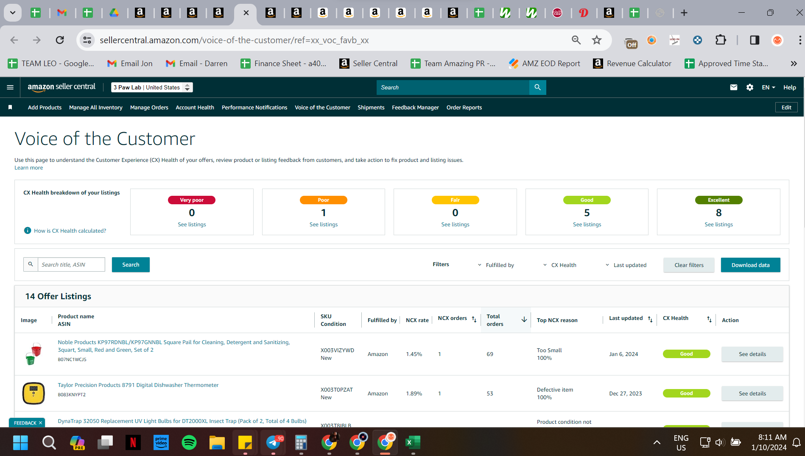Open Feedback Manager
The width and height of the screenshot is (805, 456).
[415, 107]
